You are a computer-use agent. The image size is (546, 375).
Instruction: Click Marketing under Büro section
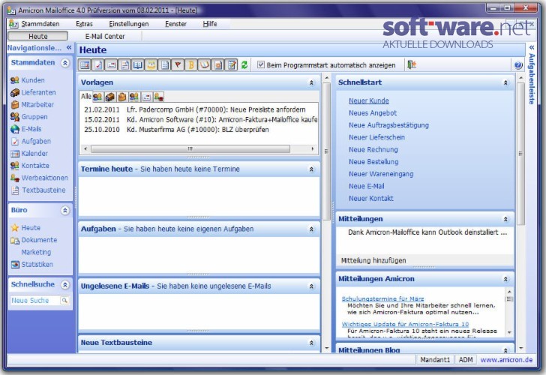[36, 252]
